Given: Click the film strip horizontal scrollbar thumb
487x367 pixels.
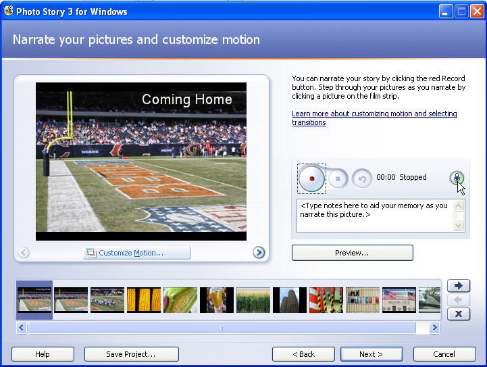Looking at the screenshot, I should click(x=222, y=328).
